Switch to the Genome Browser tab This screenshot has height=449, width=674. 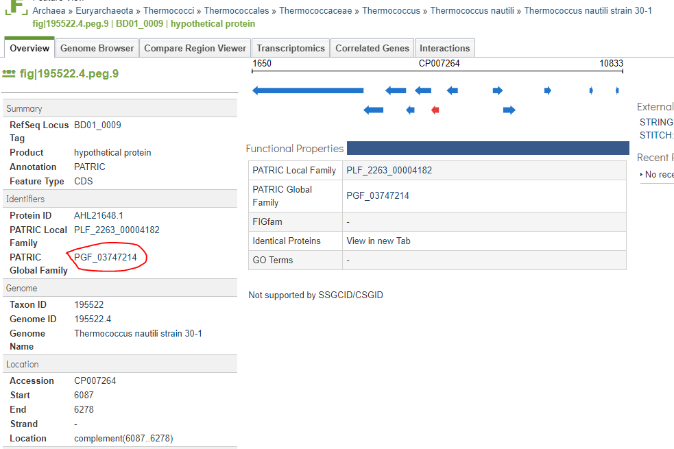tap(97, 48)
